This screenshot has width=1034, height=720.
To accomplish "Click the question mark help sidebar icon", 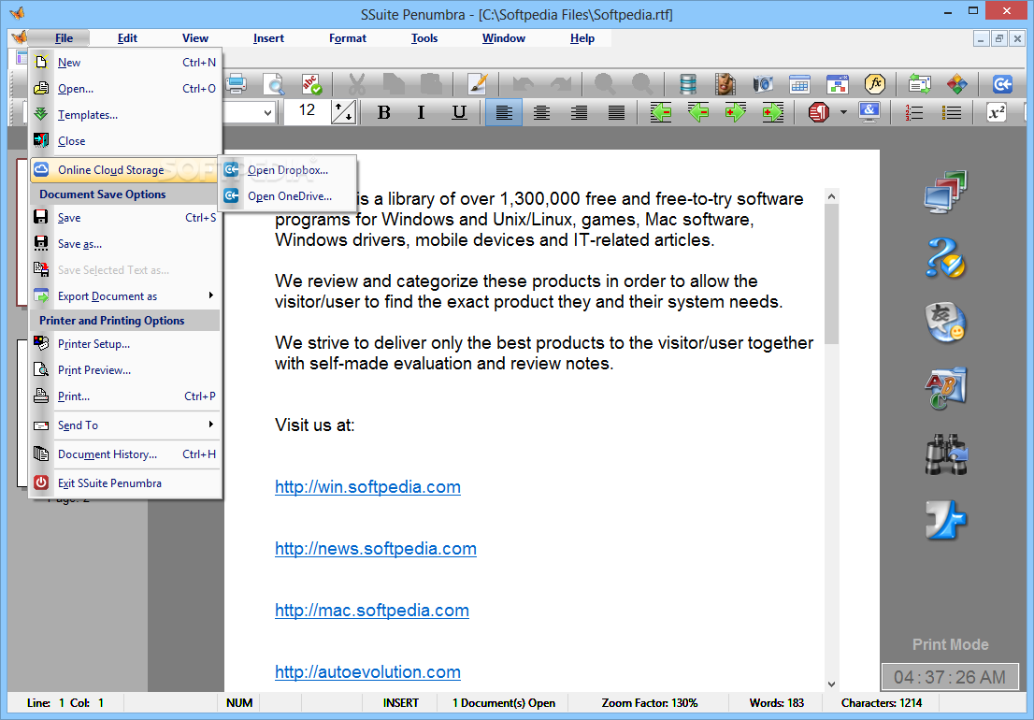I will coord(946,258).
